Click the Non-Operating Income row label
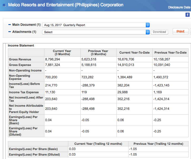Image resolution: width=191 pixels, height=159 pixels. tap(25, 70)
